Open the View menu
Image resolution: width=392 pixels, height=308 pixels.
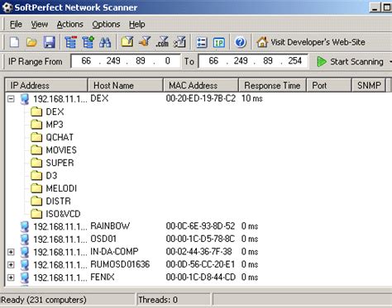click(39, 25)
